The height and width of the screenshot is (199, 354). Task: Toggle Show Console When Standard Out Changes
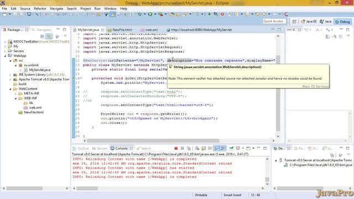click(x=216, y=148)
